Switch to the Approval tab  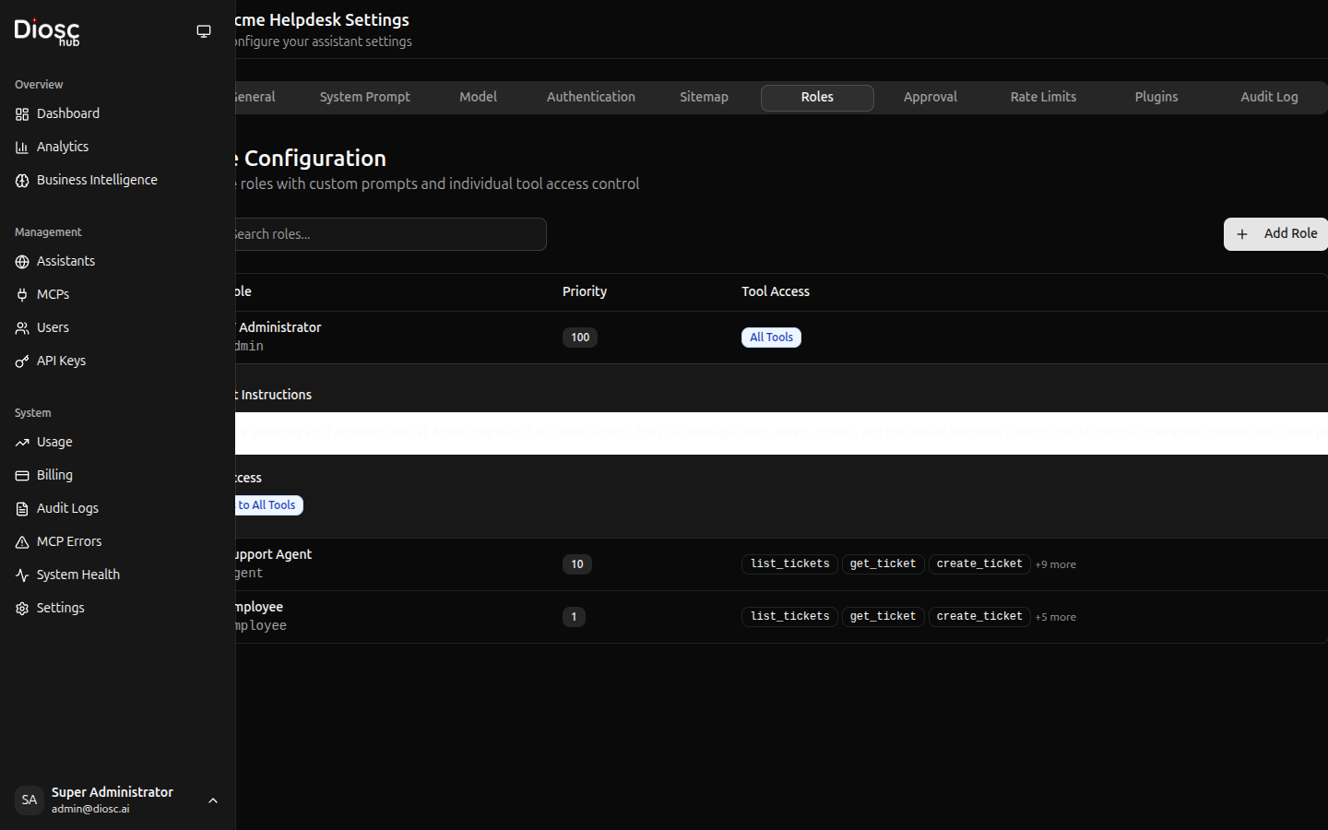930,97
